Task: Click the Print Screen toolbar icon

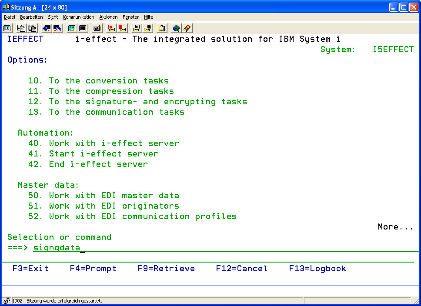Action: pyautogui.click(x=7, y=28)
